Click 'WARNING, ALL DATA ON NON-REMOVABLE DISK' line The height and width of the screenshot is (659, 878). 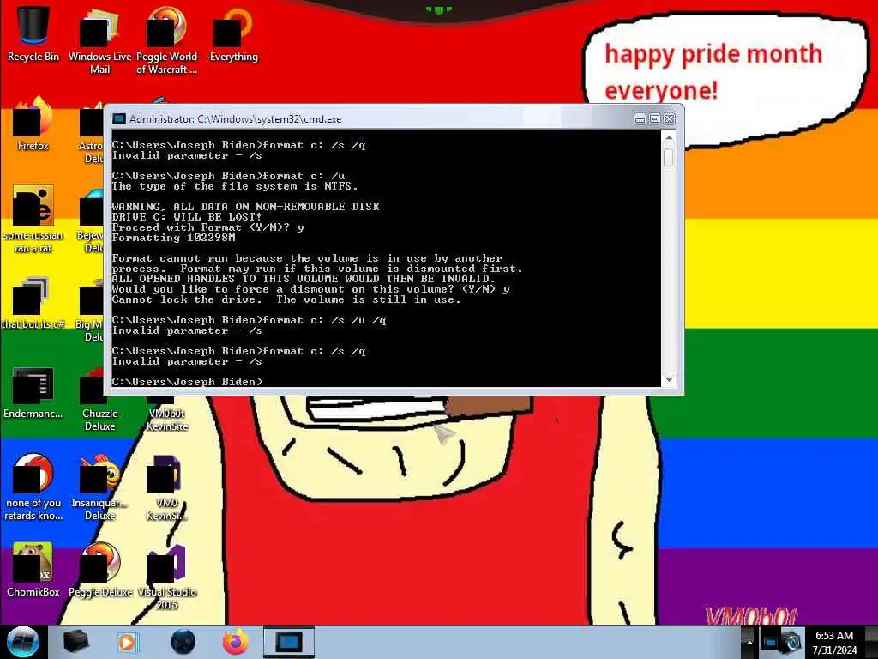(x=245, y=207)
